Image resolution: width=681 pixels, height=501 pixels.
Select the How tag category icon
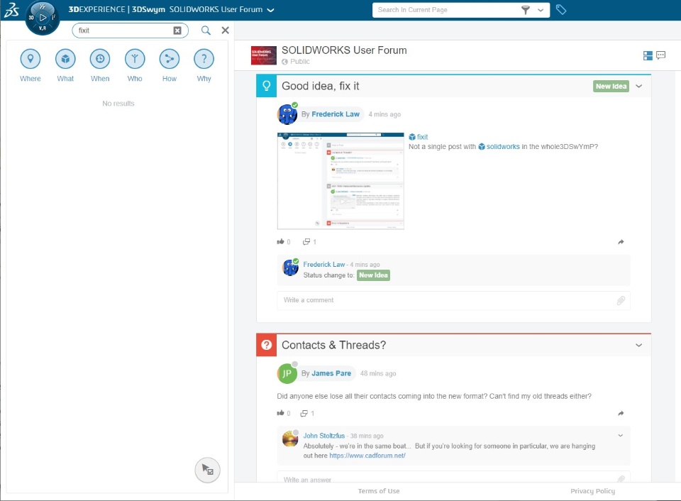[x=170, y=59]
